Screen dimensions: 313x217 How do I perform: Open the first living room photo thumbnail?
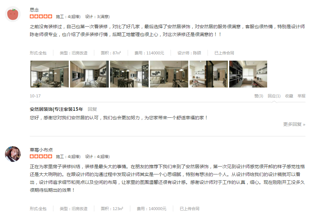49,74
